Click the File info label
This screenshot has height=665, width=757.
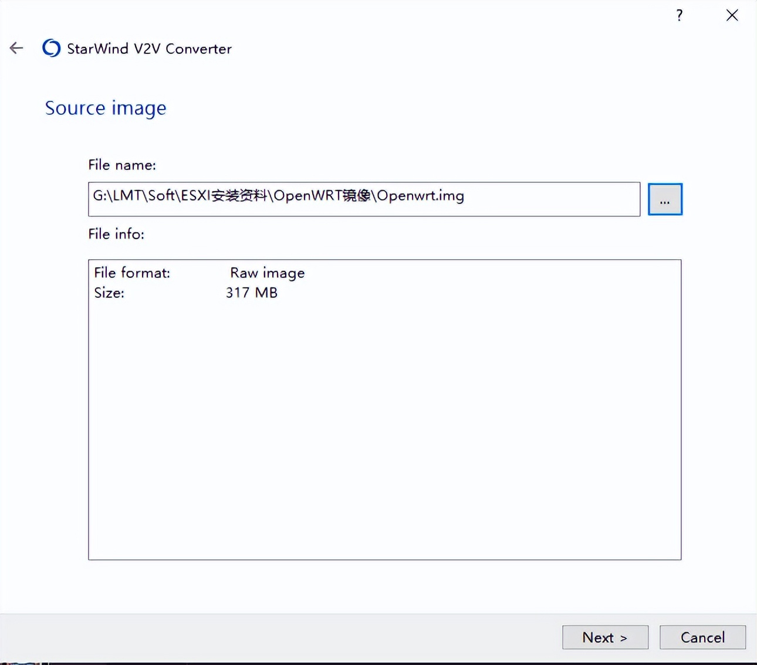(x=116, y=234)
